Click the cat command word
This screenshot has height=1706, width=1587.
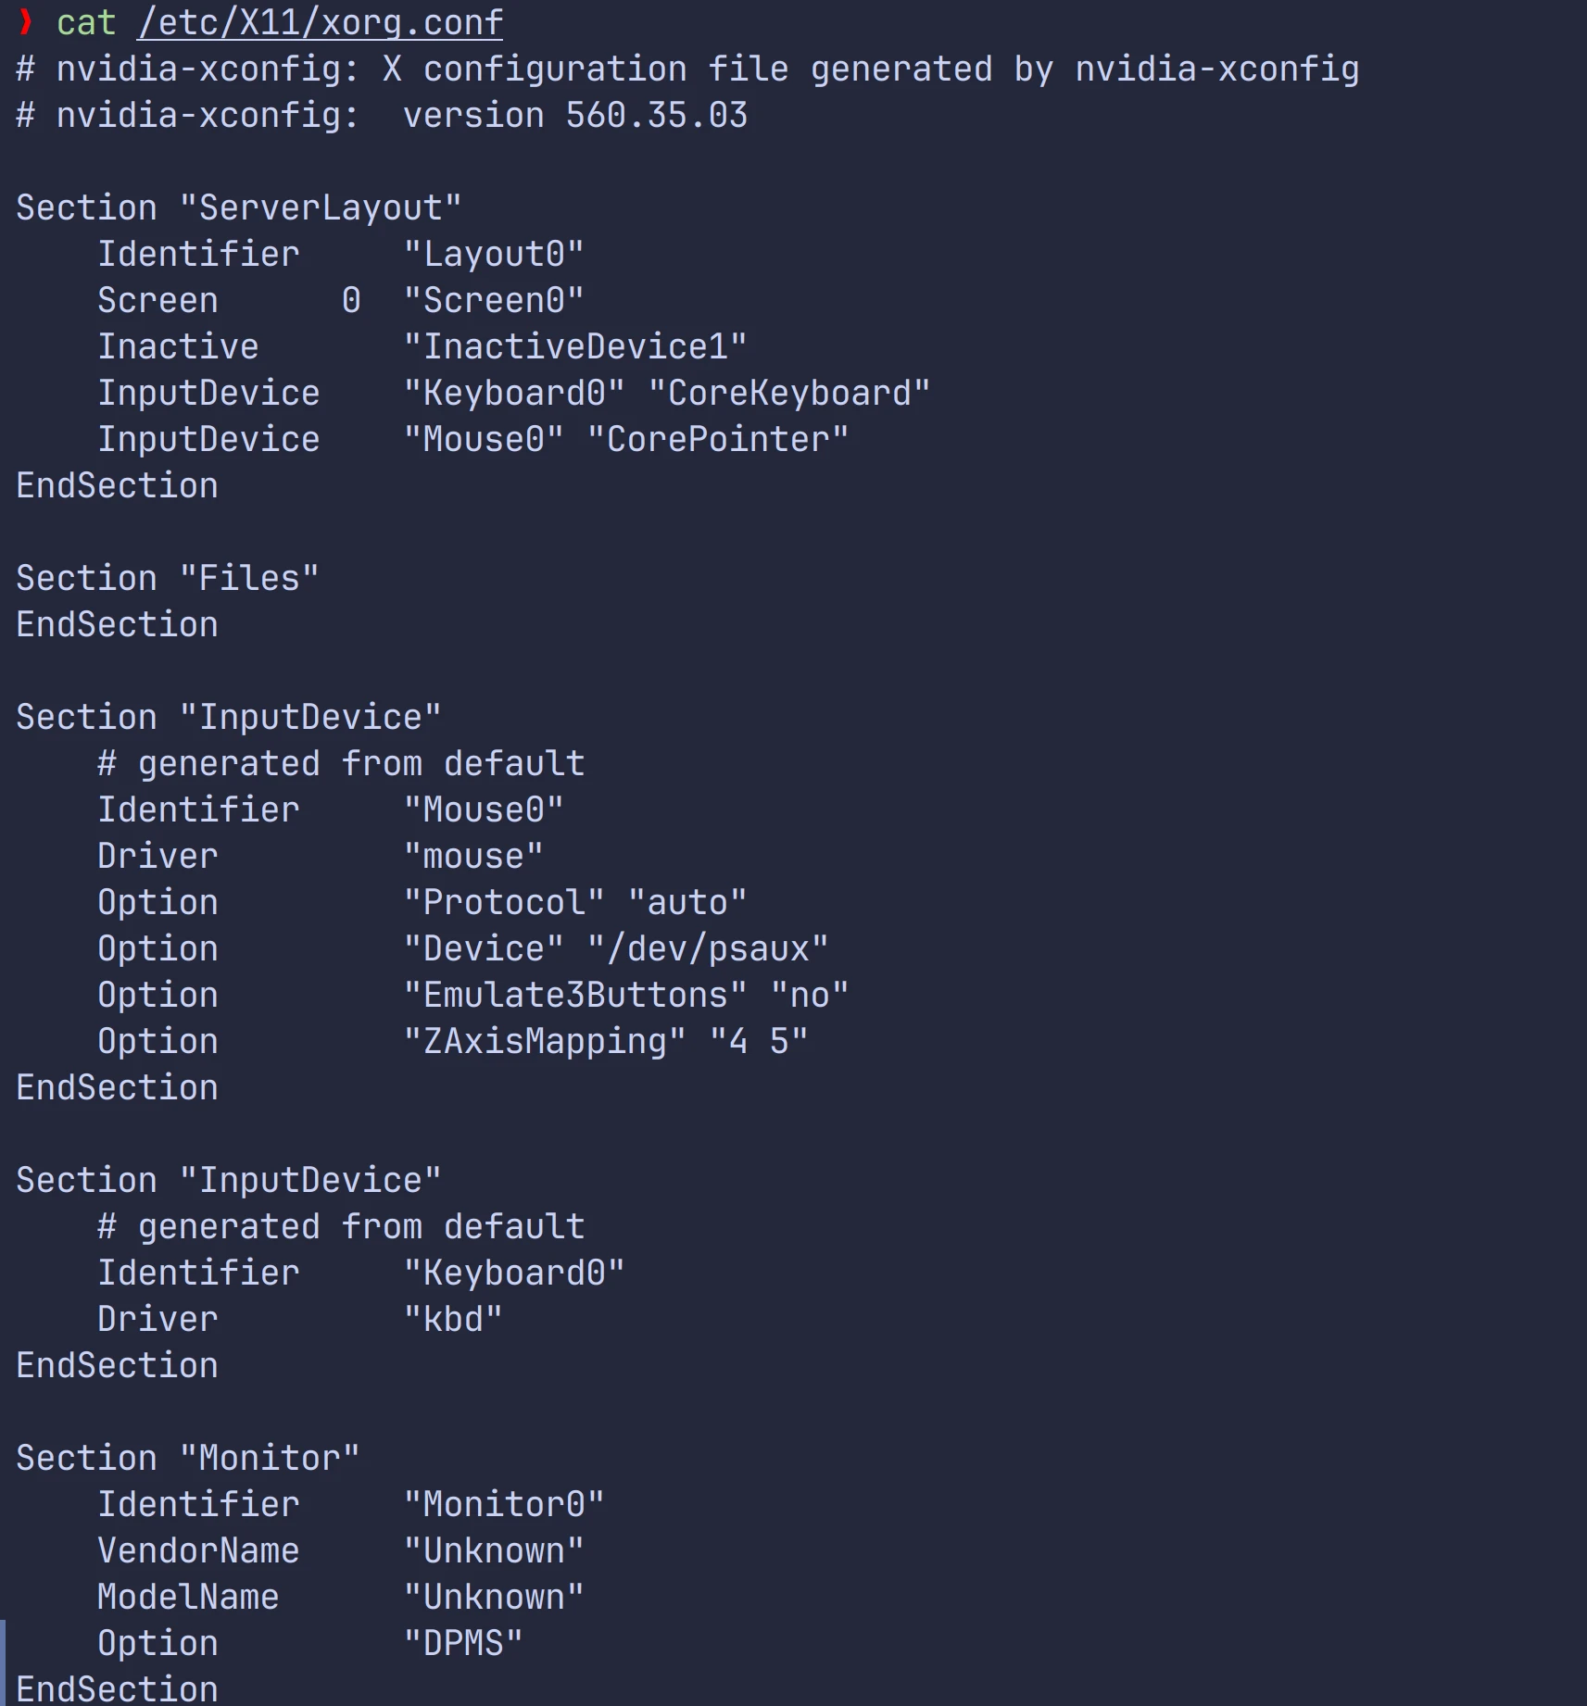pos(86,22)
